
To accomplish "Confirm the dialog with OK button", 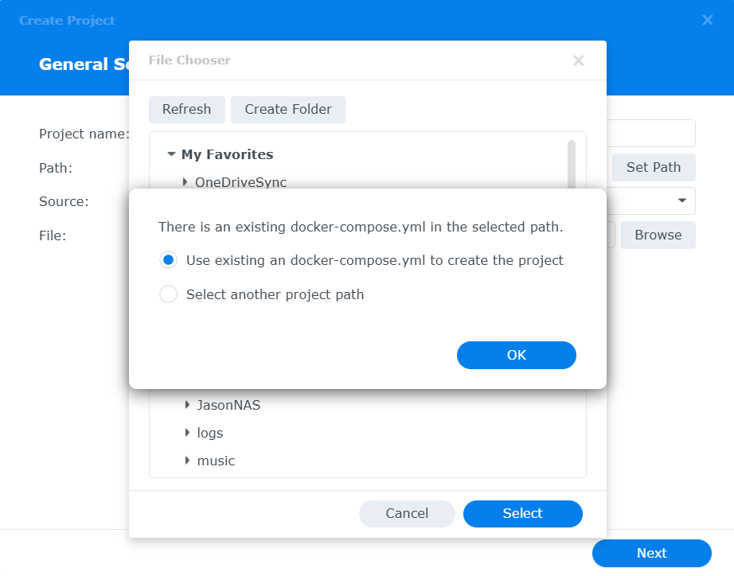I will point(516,355).
